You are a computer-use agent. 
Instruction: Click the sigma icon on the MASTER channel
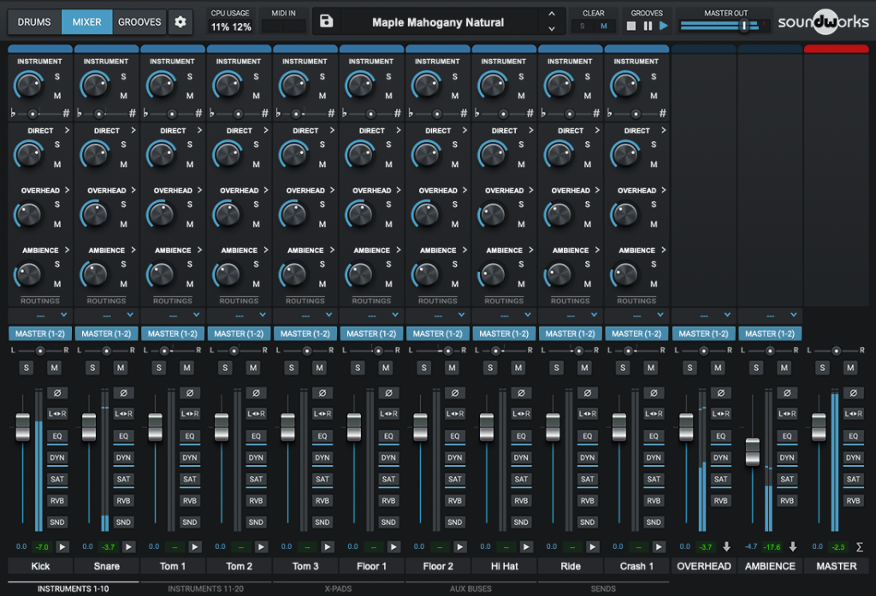pos(858,546)
